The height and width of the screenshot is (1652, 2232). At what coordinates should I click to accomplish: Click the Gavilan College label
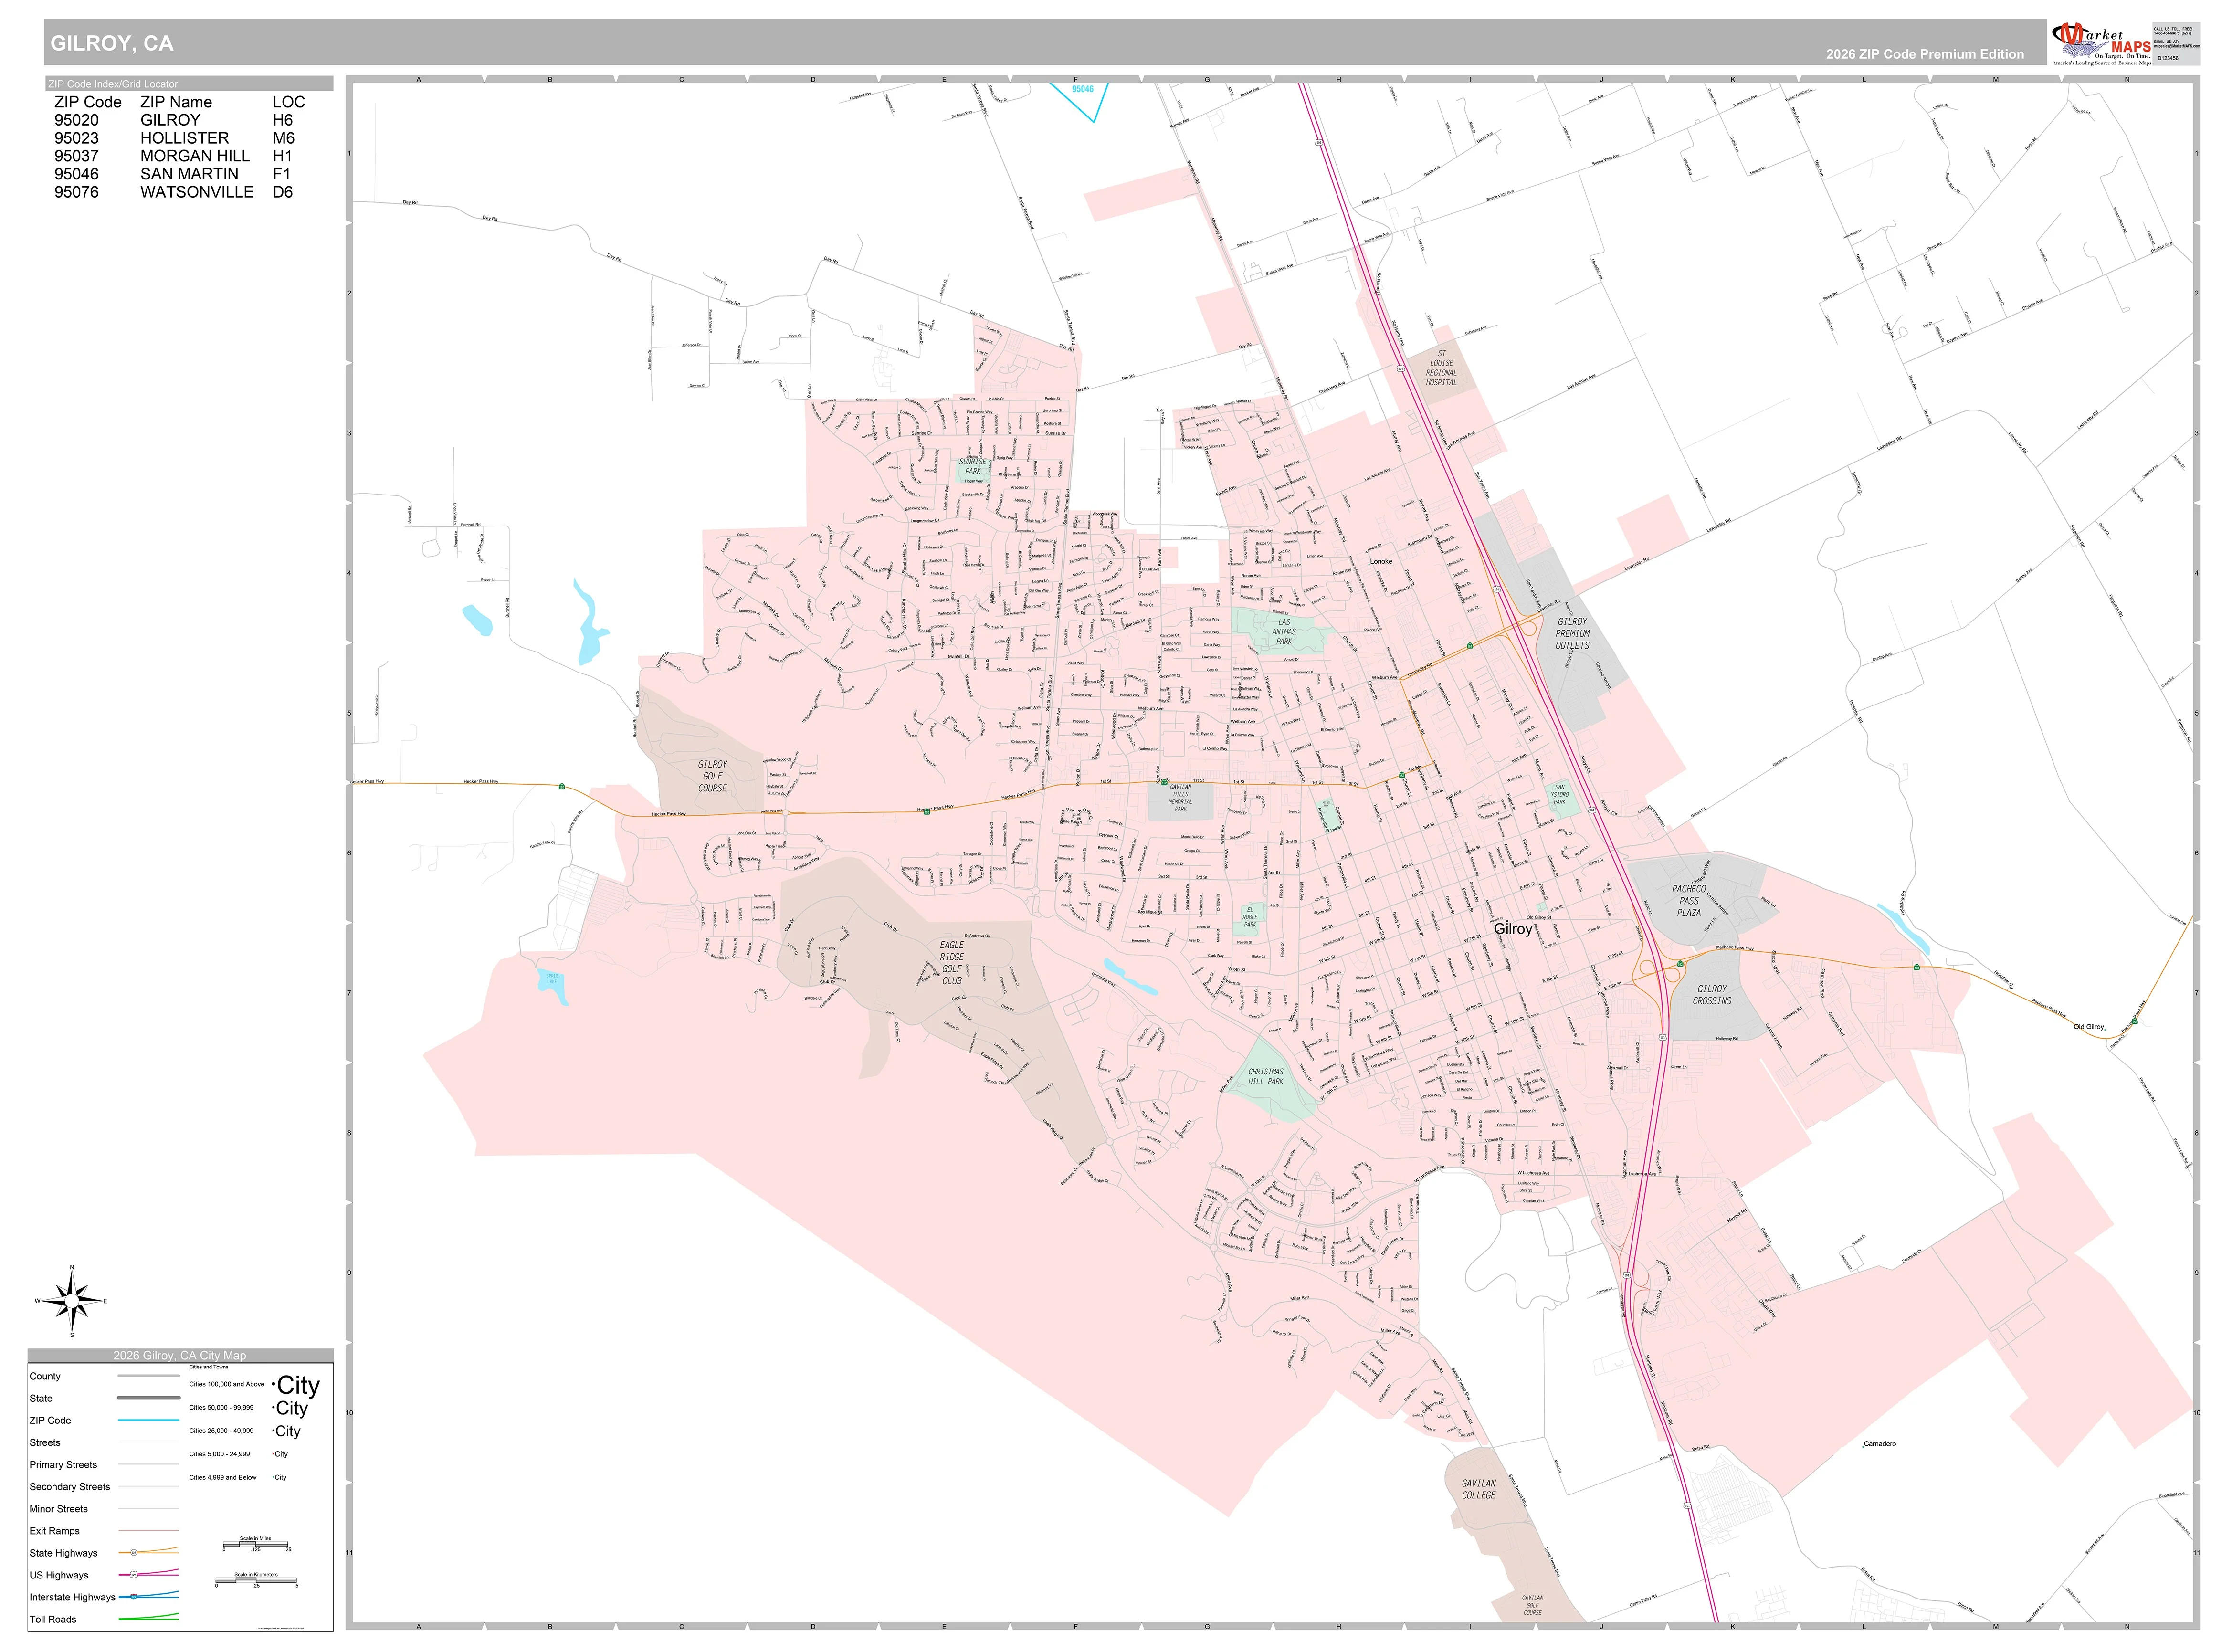click(1479, 1490)
